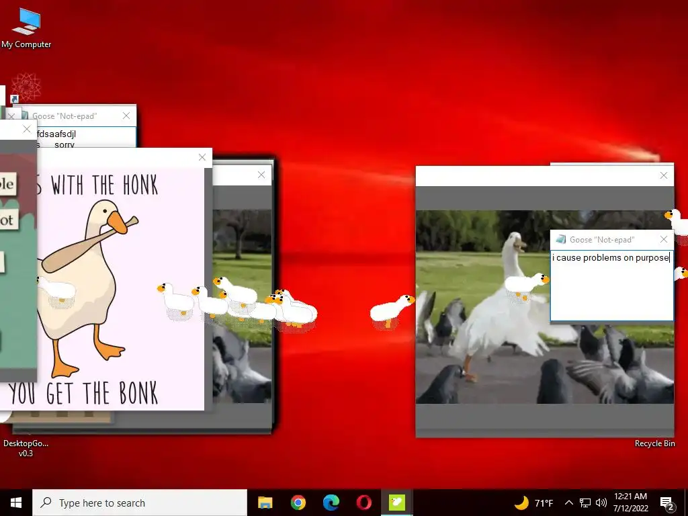Select the Recycle Bin desktop label

654,443
